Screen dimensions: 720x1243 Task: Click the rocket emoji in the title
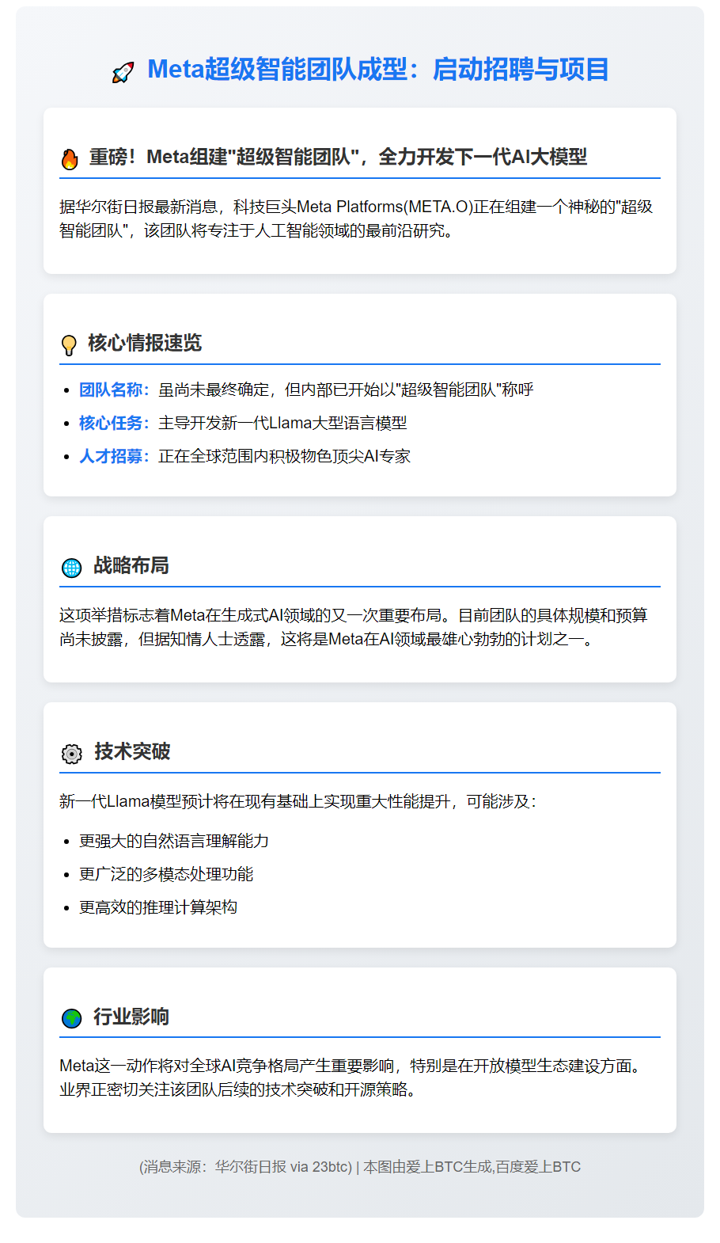(123, 73)
